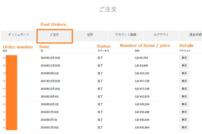202x134 pixels.
Task: Show the 2017年12月23日 order details
Action: pyautogui.click(x=184, y=81)
